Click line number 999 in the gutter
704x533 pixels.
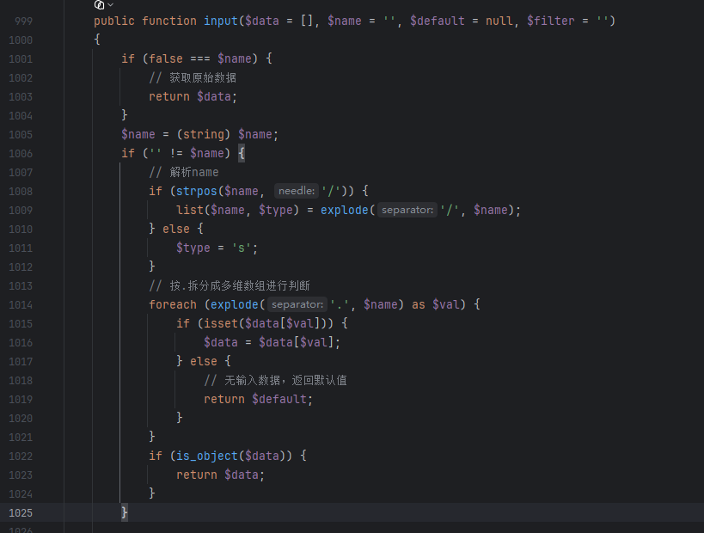pos(23,21)
